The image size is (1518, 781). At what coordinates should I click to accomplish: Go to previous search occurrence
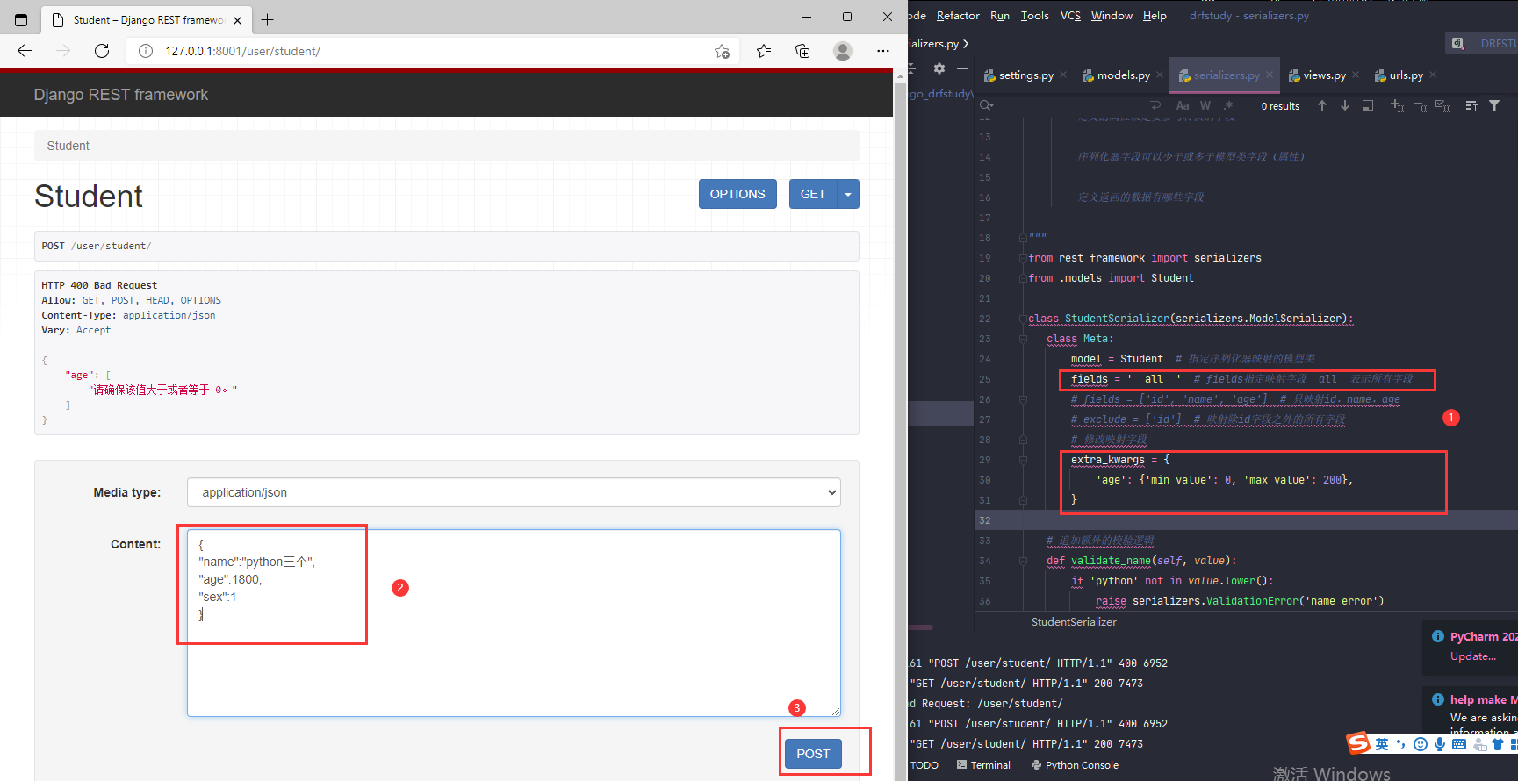coord(1322,105)
